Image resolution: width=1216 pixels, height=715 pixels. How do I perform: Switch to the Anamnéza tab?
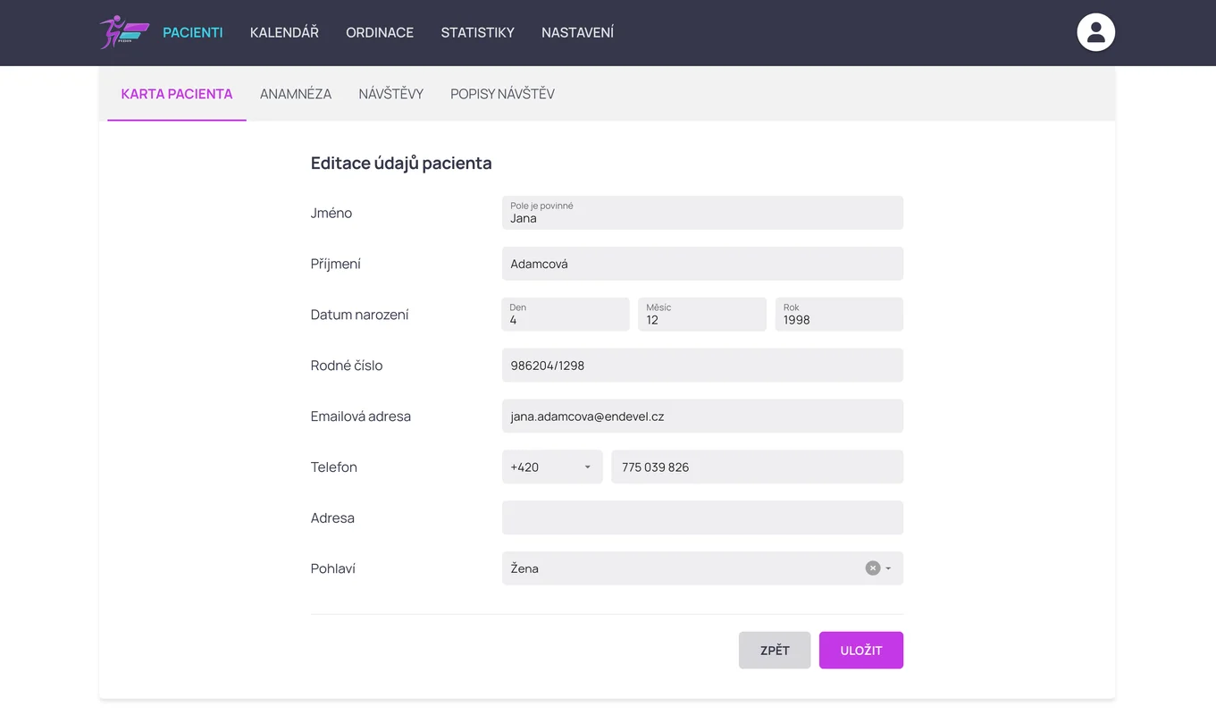point(296,94)
